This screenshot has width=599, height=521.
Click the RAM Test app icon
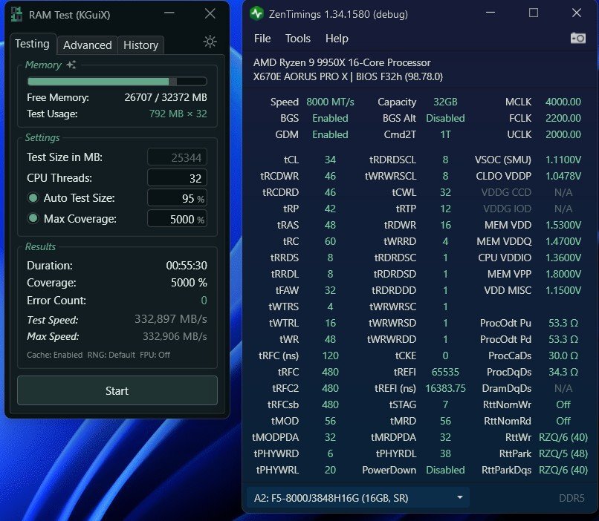point(16,15)
